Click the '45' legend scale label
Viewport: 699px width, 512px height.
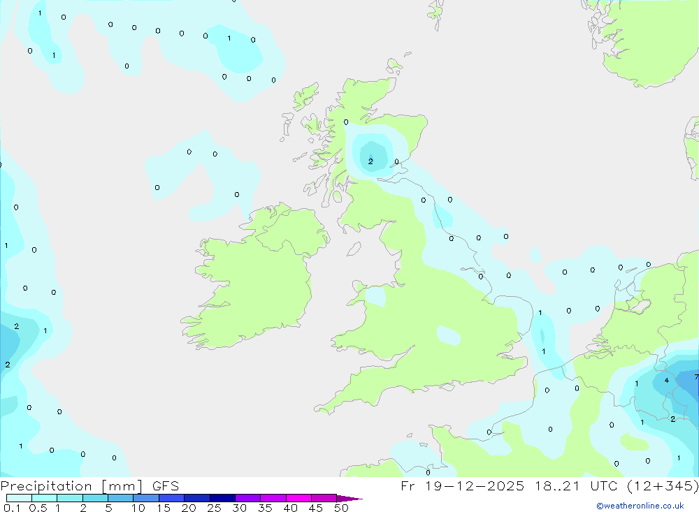316,508
